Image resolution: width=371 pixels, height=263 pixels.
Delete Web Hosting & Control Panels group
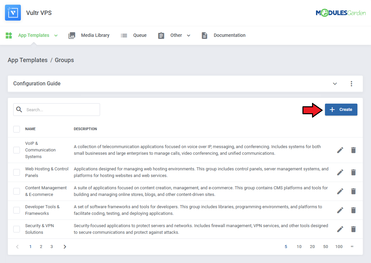pyautogui.click(x=353, y=172)
